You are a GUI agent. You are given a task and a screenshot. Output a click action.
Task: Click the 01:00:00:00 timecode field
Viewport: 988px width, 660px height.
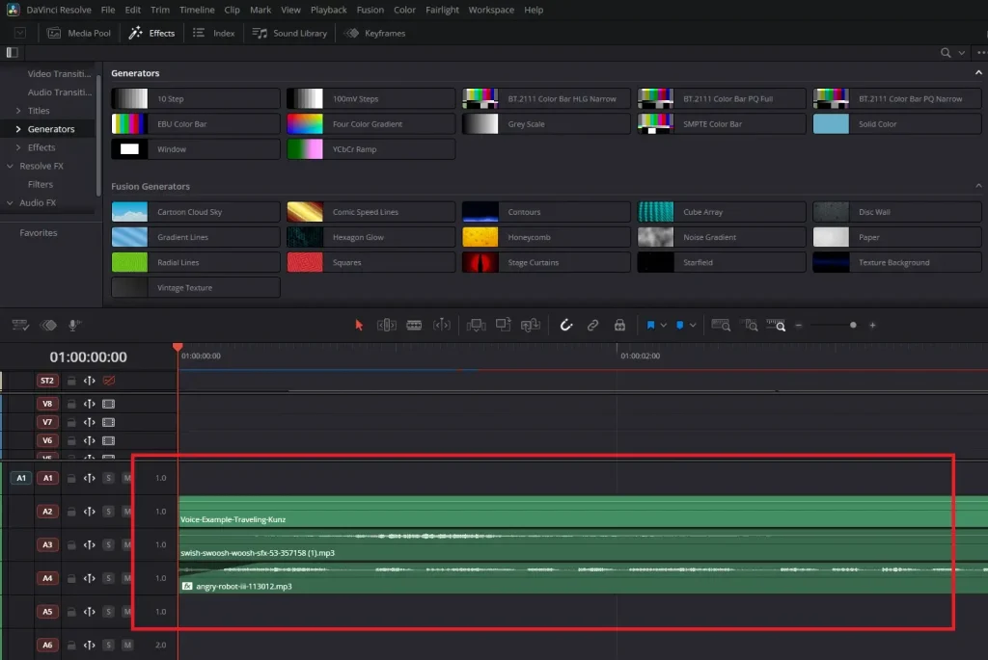click(88, 356)
